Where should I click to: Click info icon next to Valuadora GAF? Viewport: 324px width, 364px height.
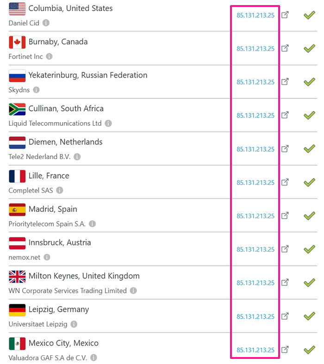(94, 358)
